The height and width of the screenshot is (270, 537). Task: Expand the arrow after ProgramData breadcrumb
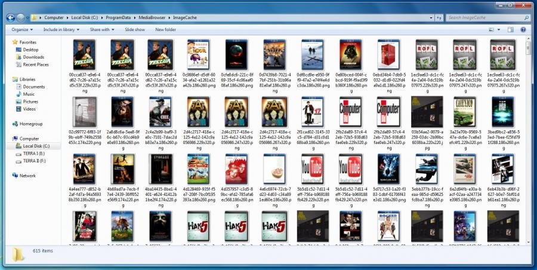[135, 18]
